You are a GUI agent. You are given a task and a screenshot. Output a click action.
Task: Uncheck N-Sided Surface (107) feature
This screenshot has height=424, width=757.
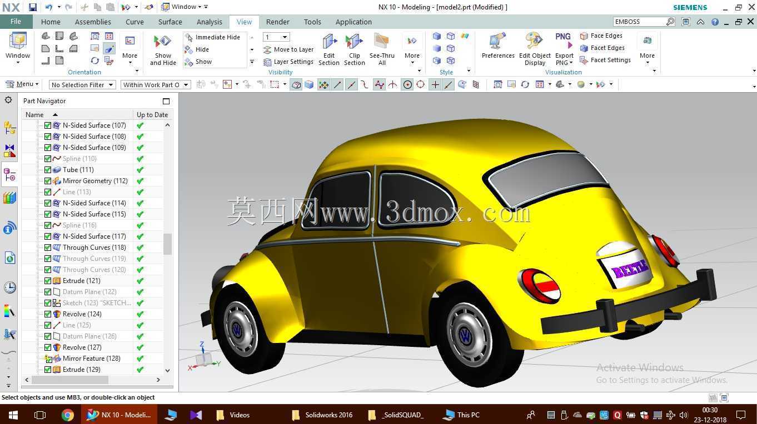click(48, 125)
